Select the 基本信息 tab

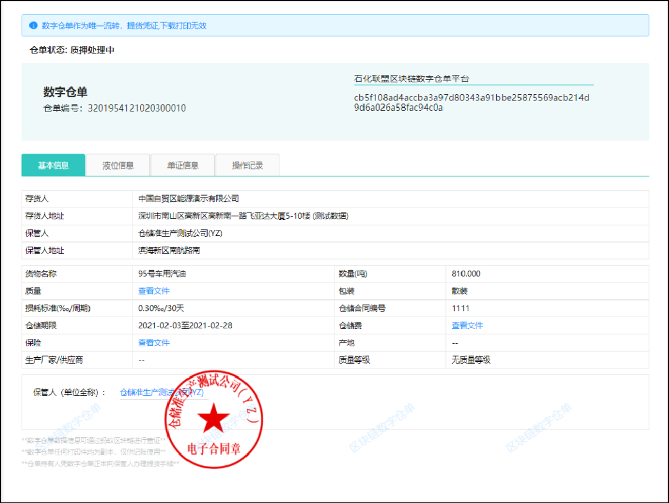click(53, 165)
